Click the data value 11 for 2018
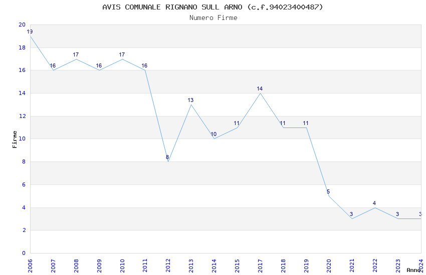The image size is (426, 275). tap(283, 123)
